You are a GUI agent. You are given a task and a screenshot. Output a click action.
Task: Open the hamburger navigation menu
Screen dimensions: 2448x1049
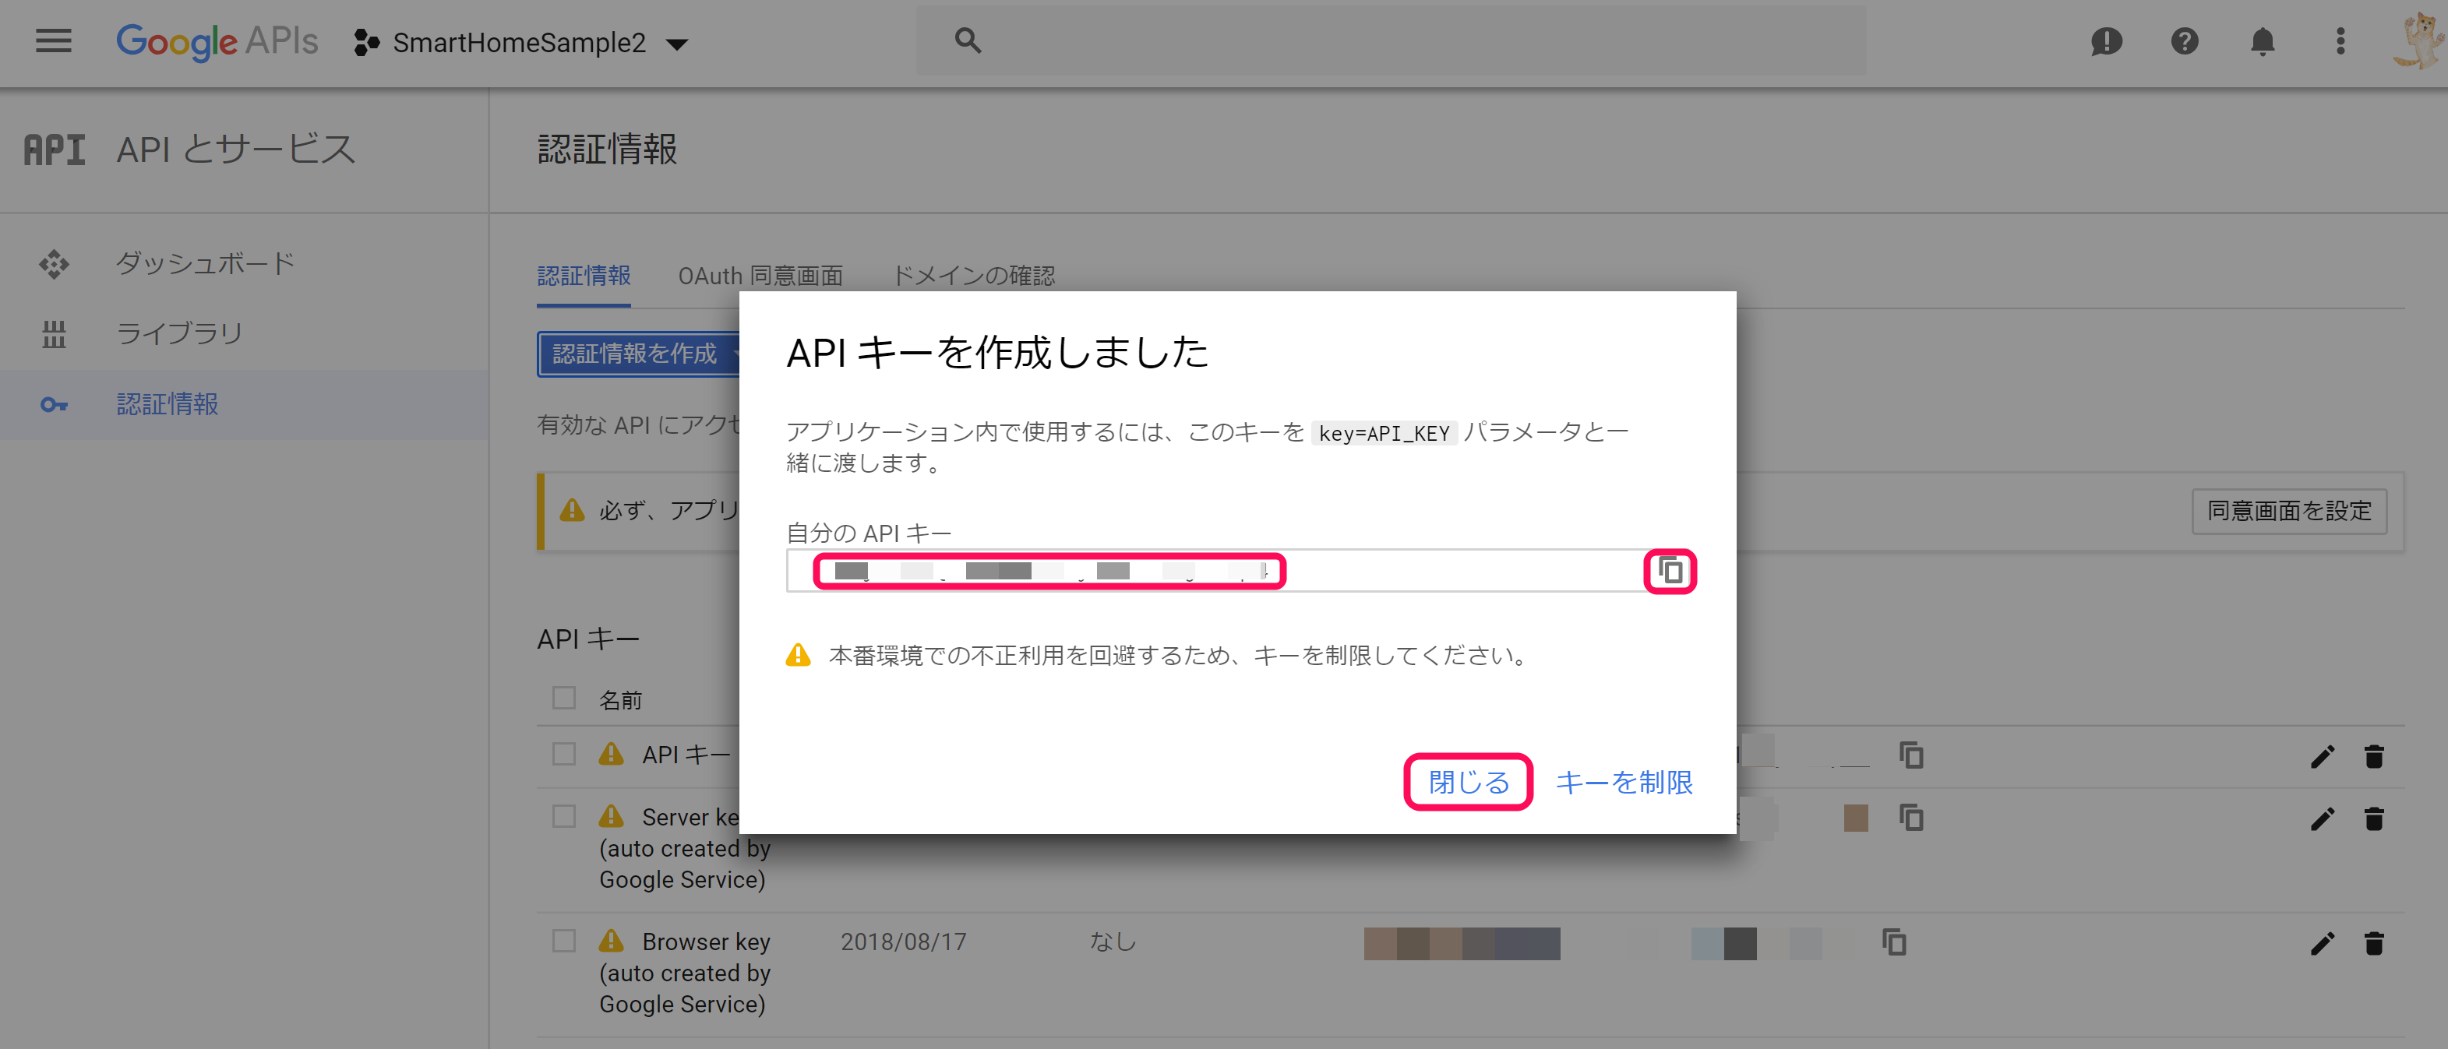pos(53,40)
